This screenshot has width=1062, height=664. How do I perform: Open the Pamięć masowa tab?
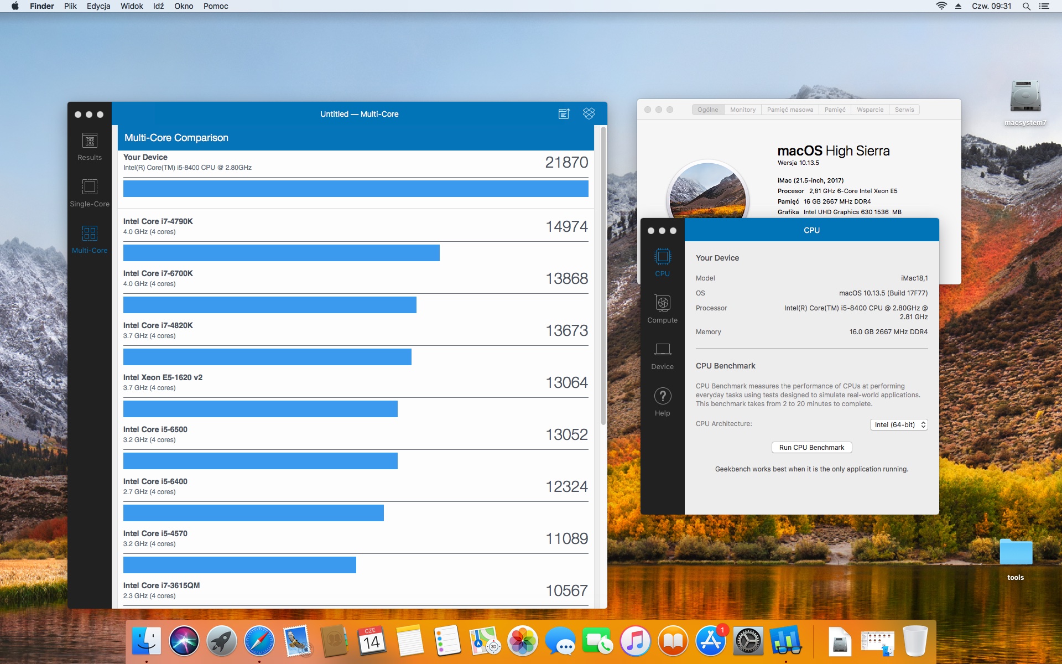[x=790, y=110]
